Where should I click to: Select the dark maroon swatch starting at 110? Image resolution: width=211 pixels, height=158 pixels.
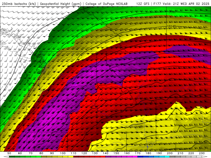[x=76, y=156]
